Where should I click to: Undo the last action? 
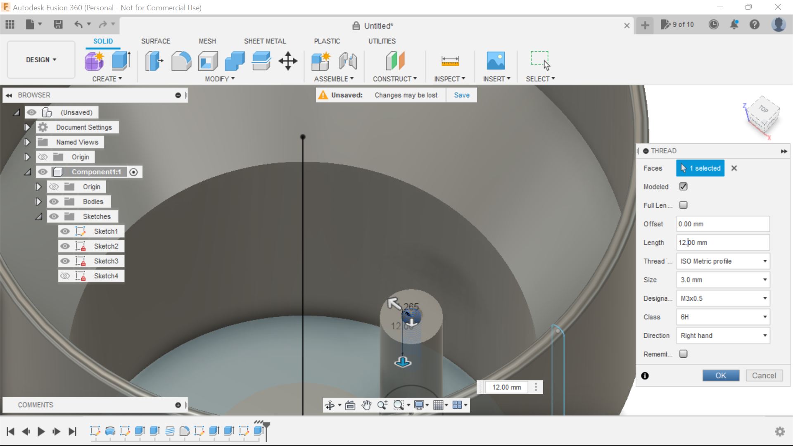pos(78,24)
